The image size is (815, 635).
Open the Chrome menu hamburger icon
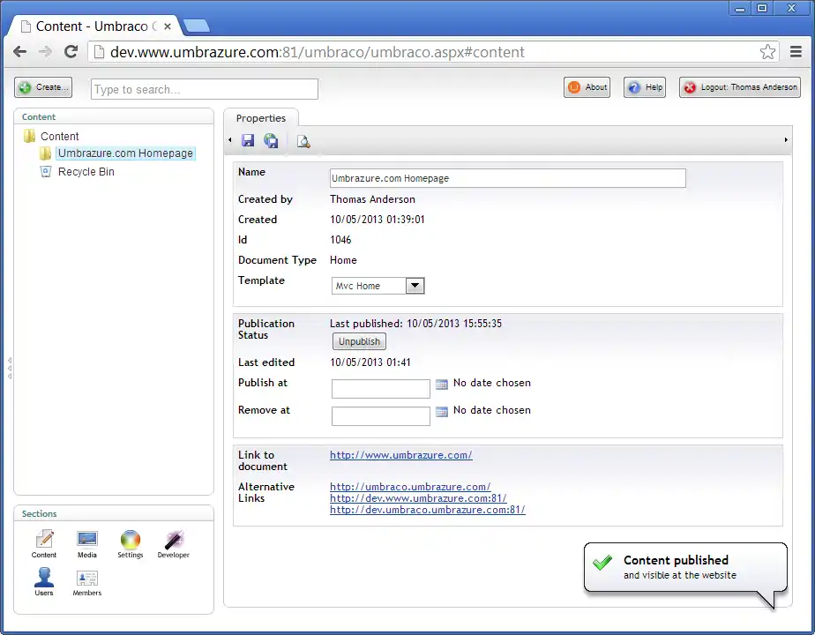pos(796,51)
